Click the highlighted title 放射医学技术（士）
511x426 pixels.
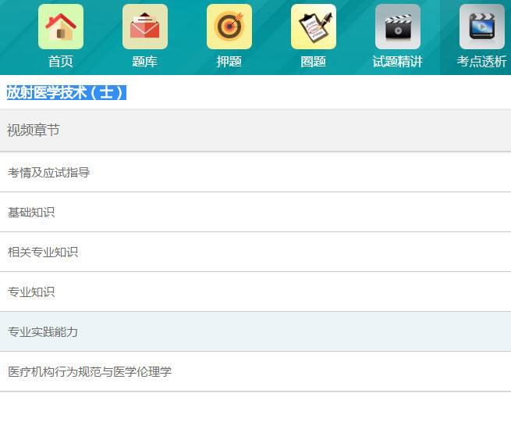[66, 92]
